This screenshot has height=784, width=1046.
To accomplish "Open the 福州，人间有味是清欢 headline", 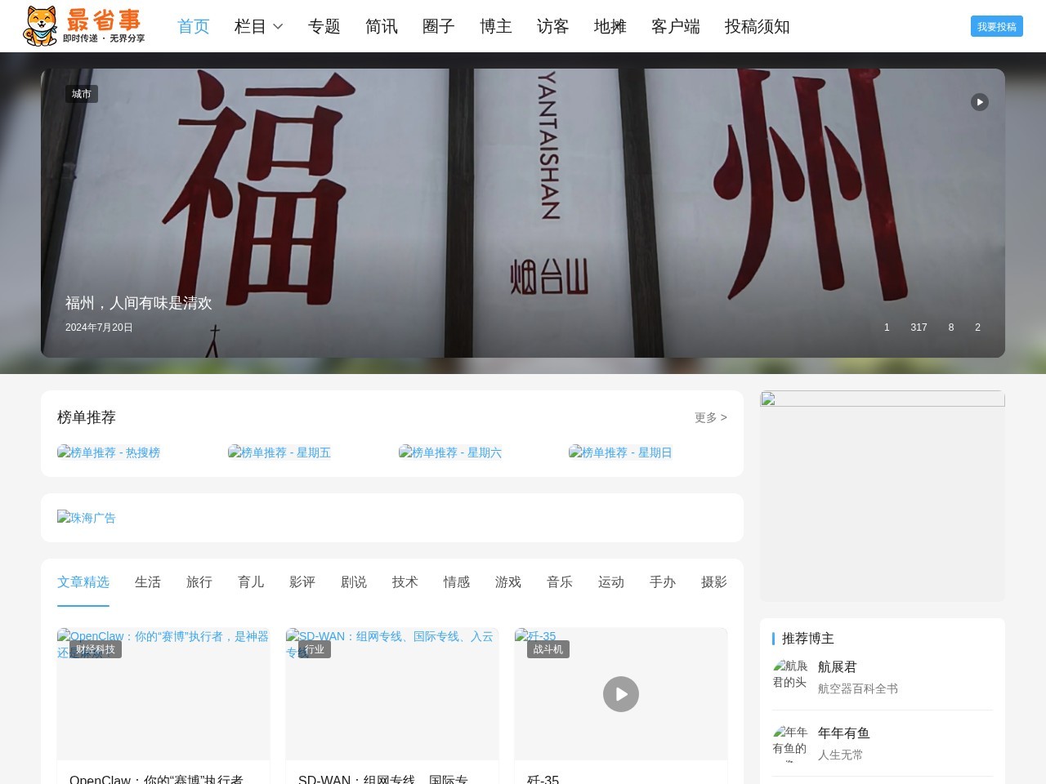I will point(139,303).
